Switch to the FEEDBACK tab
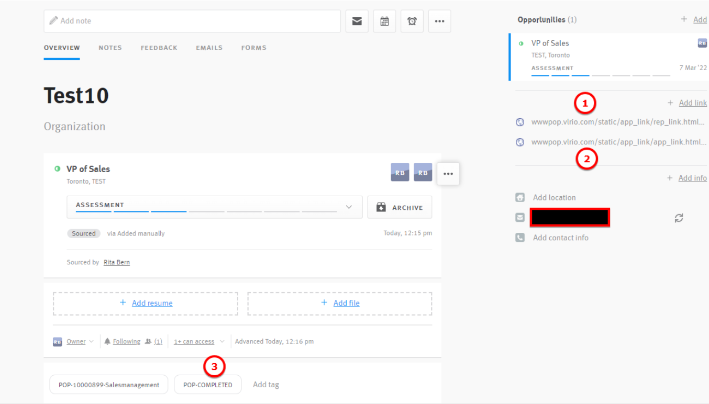The image size is (709, 404). pos(159,48)
